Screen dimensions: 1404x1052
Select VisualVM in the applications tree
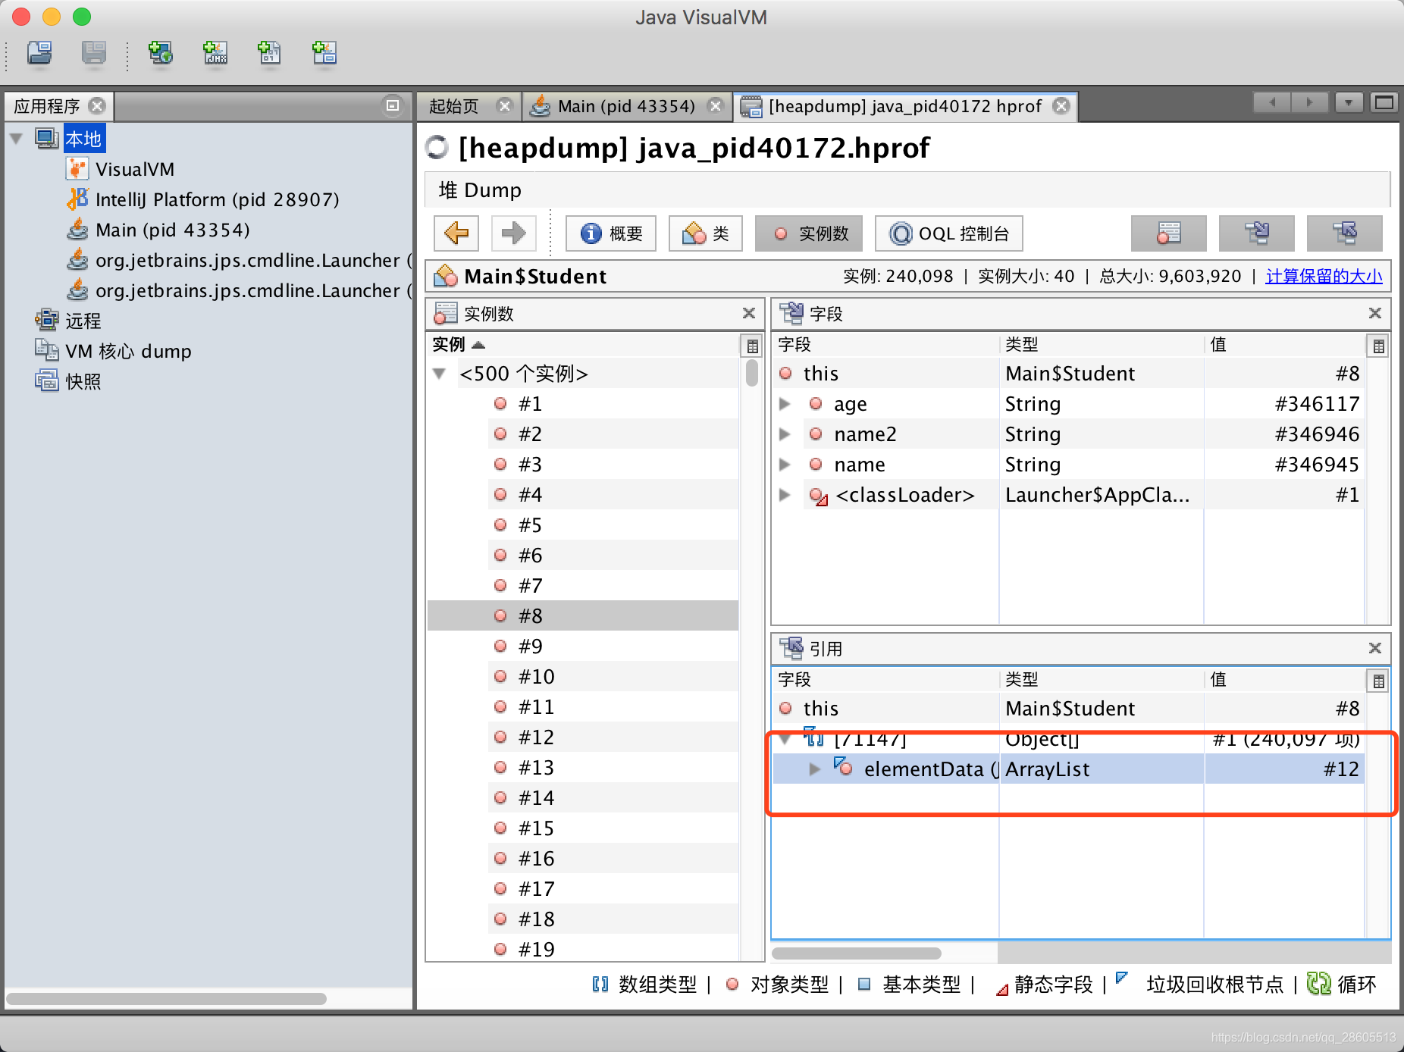pyautogui.click(x=135, y=169)
